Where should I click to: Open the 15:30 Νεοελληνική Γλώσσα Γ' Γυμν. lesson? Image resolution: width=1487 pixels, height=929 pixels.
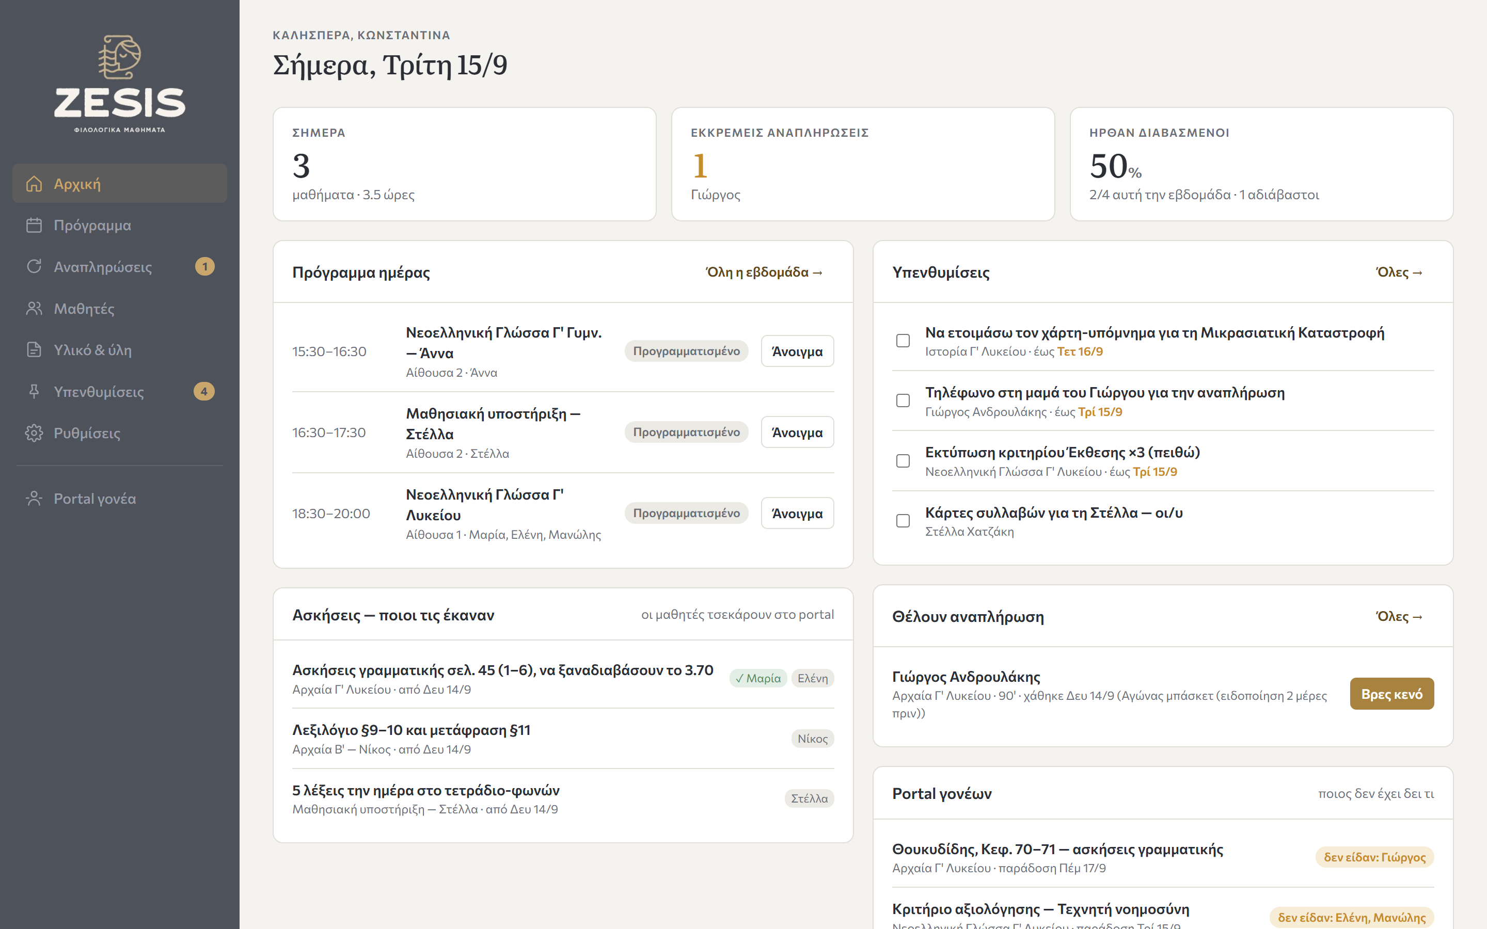pos(797,351)
